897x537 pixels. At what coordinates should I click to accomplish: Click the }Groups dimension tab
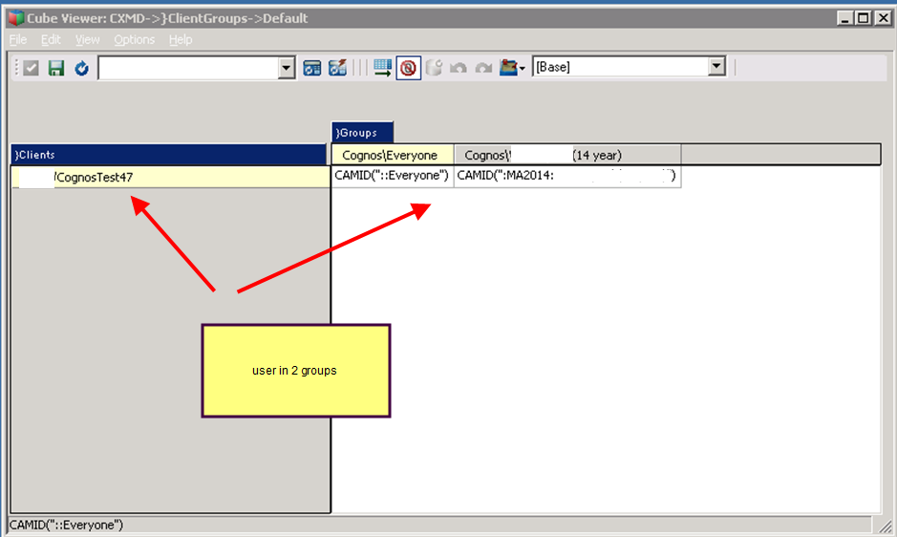click(361, 133)
